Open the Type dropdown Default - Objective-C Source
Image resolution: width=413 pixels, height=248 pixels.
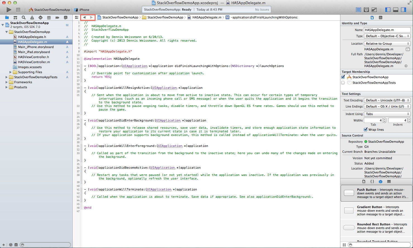(x=387, y=36)
